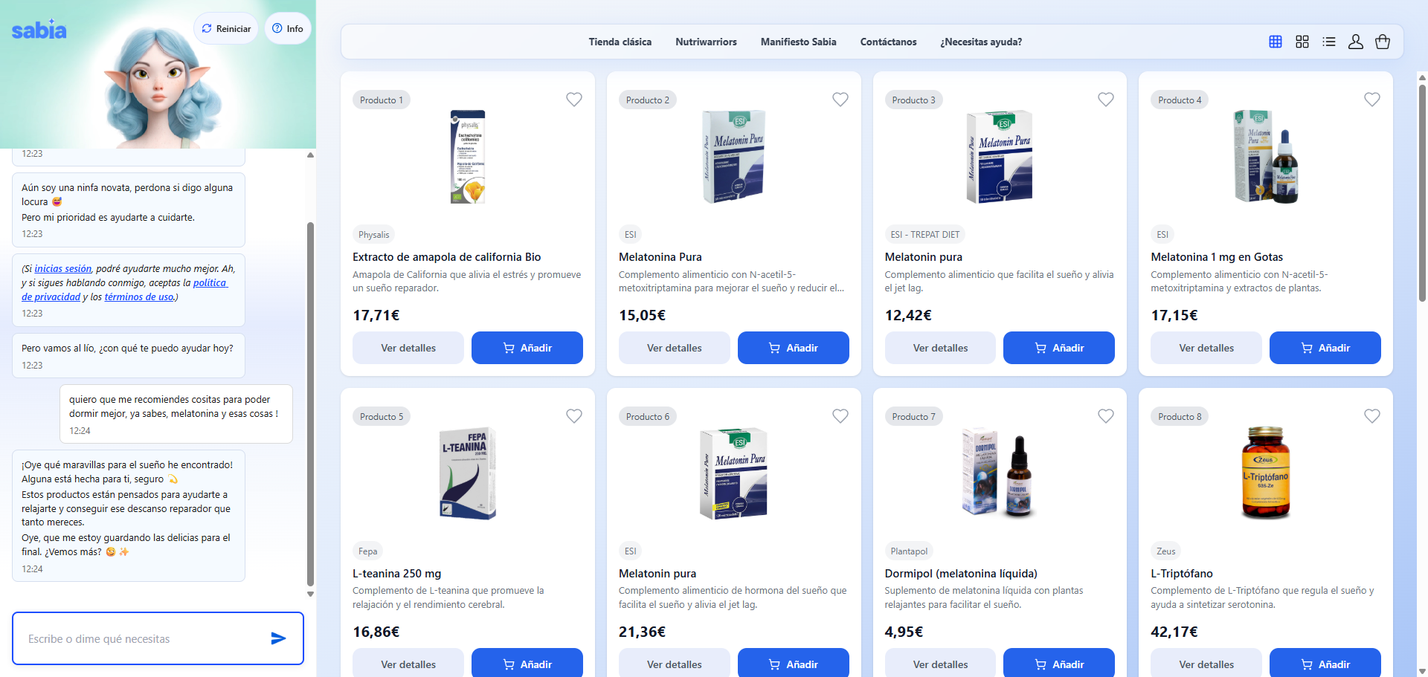This screenshot has width=1428, height=677.
Task: Restart the chat with Reiniciar
Action: click(x=226, y=29)
